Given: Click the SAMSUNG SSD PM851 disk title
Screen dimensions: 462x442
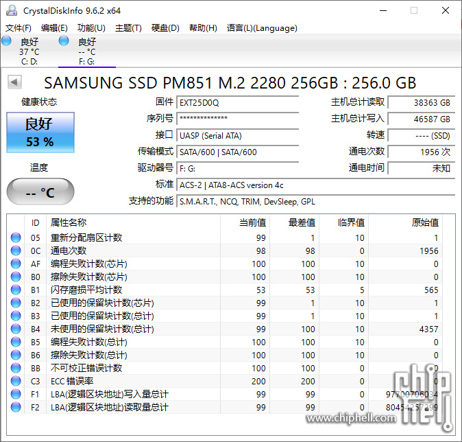Looking at the screenshot, I should tap(230, 83).
